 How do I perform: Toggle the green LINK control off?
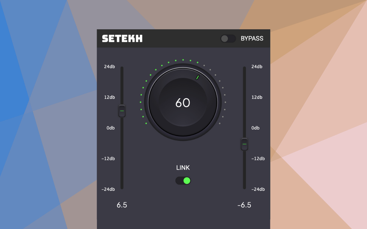coord(183,180)
